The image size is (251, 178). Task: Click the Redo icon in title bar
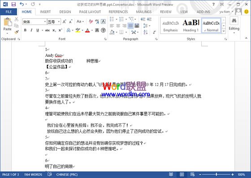coord(33,4)
